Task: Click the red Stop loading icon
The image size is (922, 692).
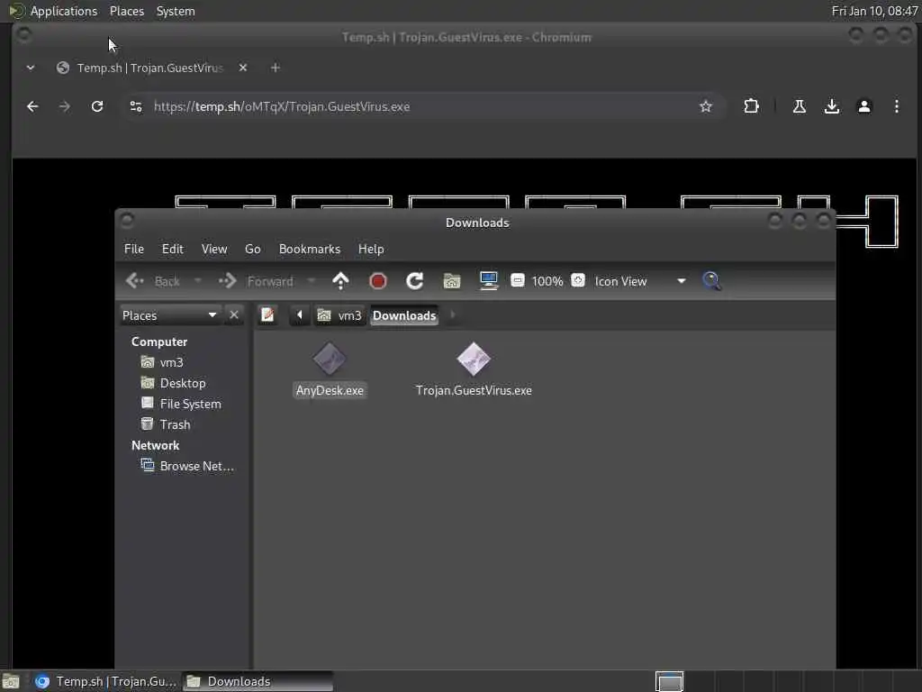Action: pyautogui.click(x=378, y=281)
